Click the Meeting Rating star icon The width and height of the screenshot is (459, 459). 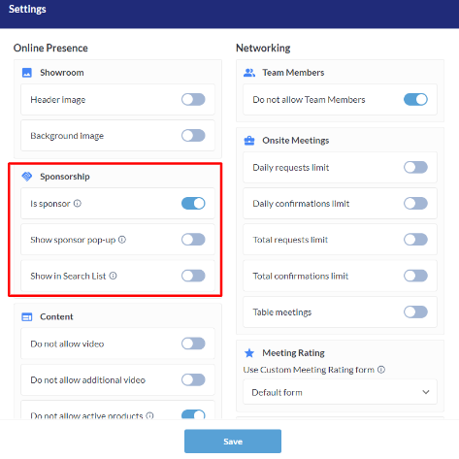(249, 353)
